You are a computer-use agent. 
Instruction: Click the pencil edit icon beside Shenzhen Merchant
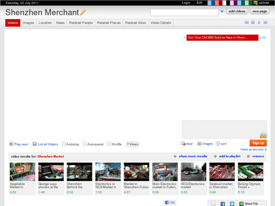point(83,12)
